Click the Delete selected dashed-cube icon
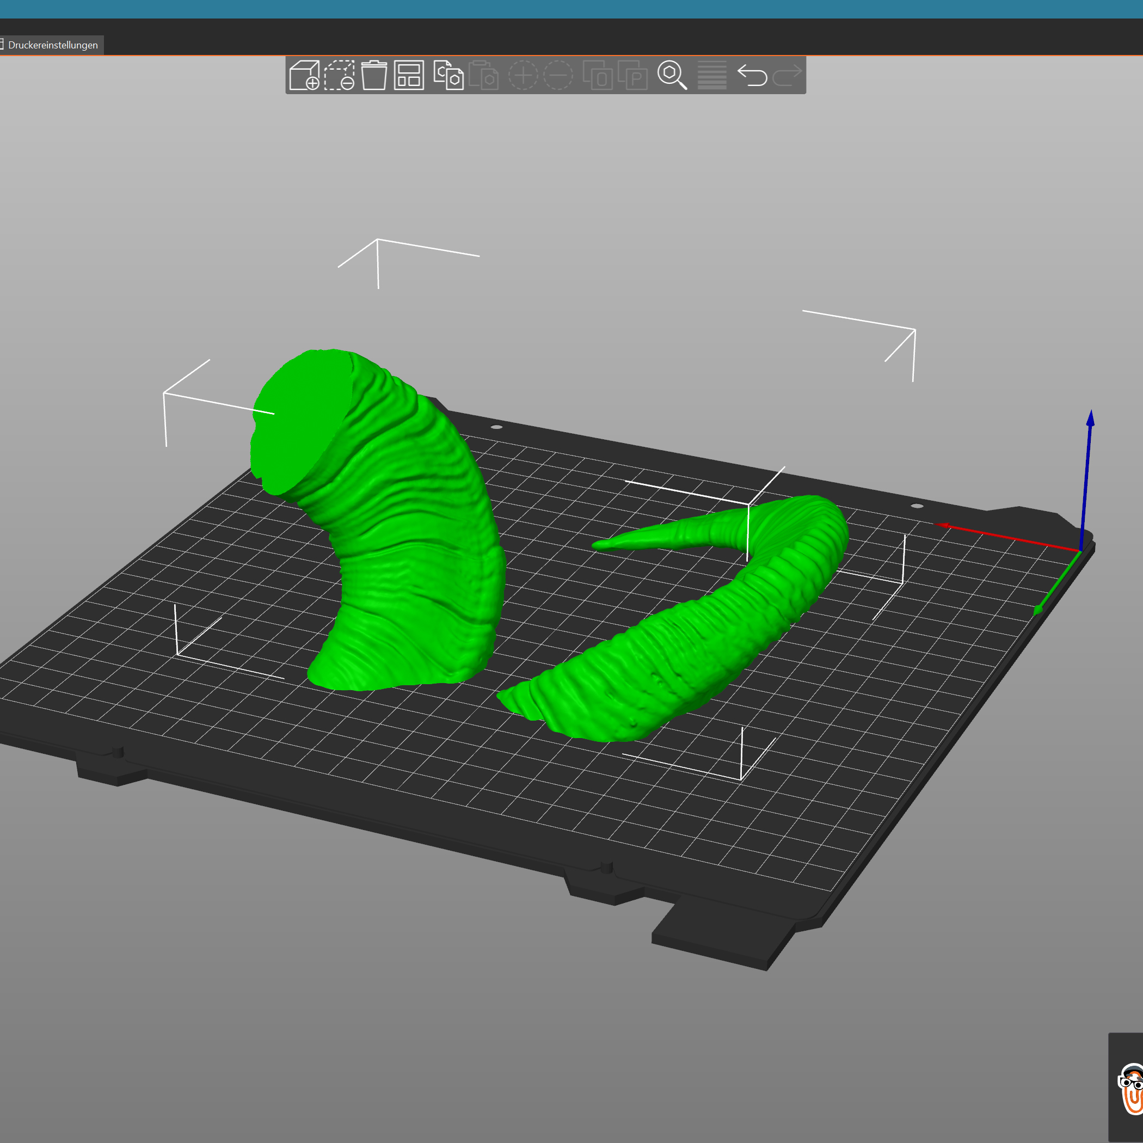1143x1143 pixels. click(339, 75)
